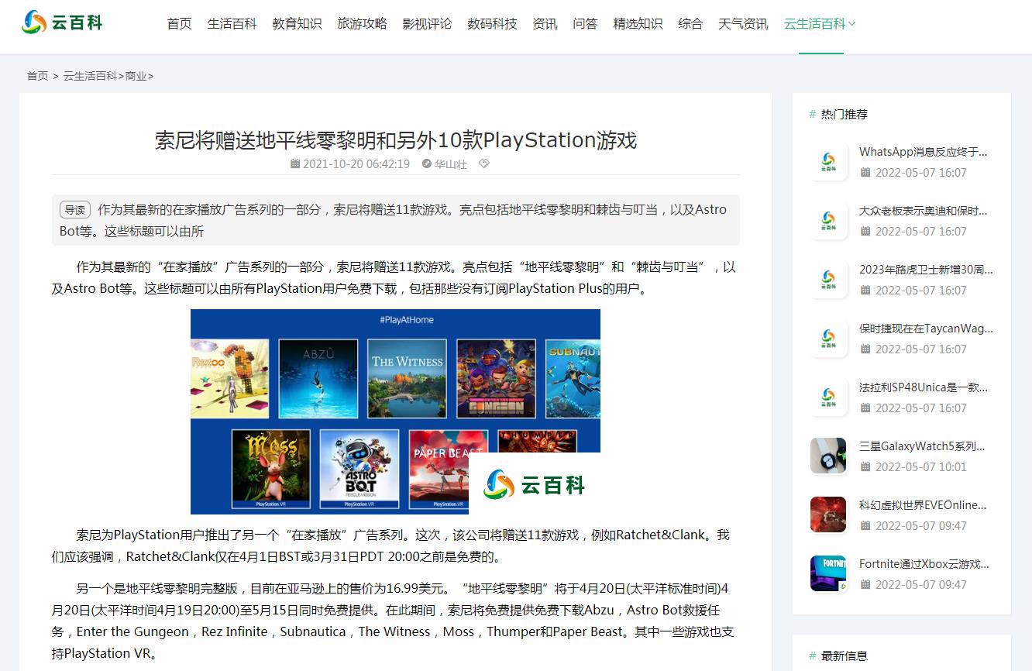The image size is (1032, 671).
Task: Click date 2022-05-07 10:01 under GalaxyWatch5
Action: click(921, 467)
